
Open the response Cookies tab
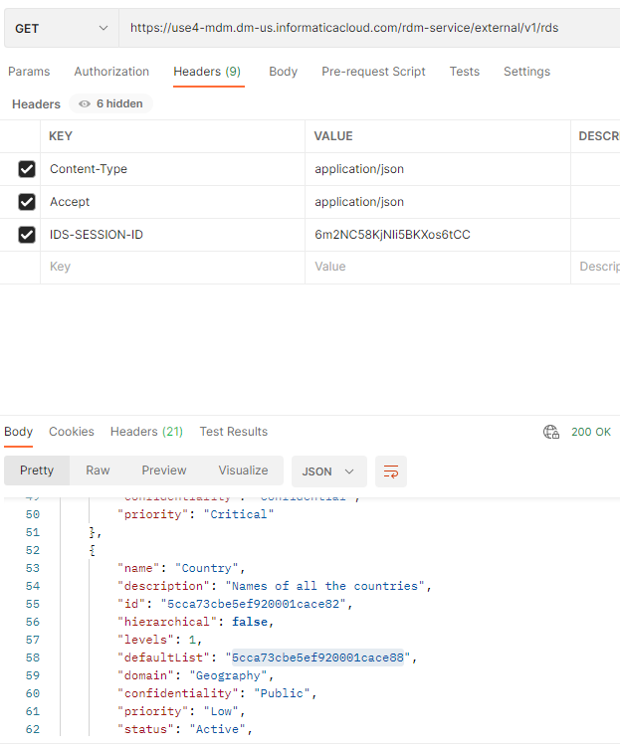[x=72, y=432]
